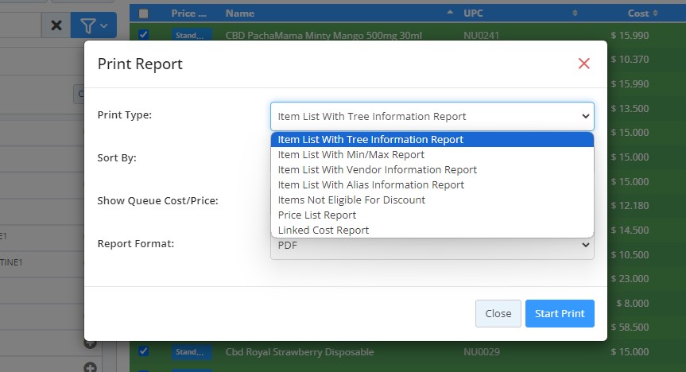Click cost value $ 12.180
The height and width of the screenshot is (372, 686).
[630, 205]
